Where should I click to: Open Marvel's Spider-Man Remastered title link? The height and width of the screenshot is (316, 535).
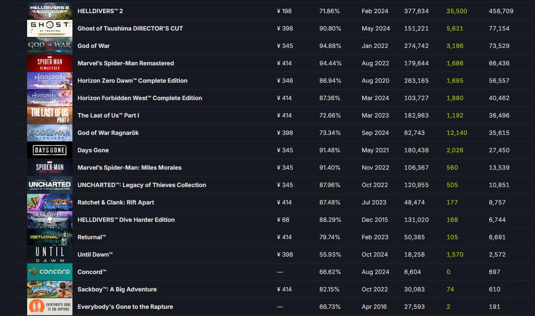click(x=125, y=63)
